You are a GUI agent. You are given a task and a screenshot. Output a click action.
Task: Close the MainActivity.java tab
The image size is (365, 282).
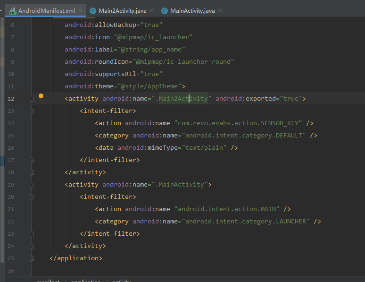coord(220,10)
